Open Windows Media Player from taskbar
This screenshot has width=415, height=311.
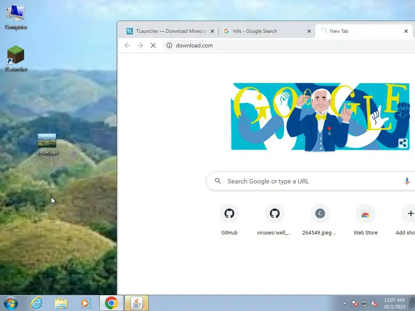click(86, 303)
